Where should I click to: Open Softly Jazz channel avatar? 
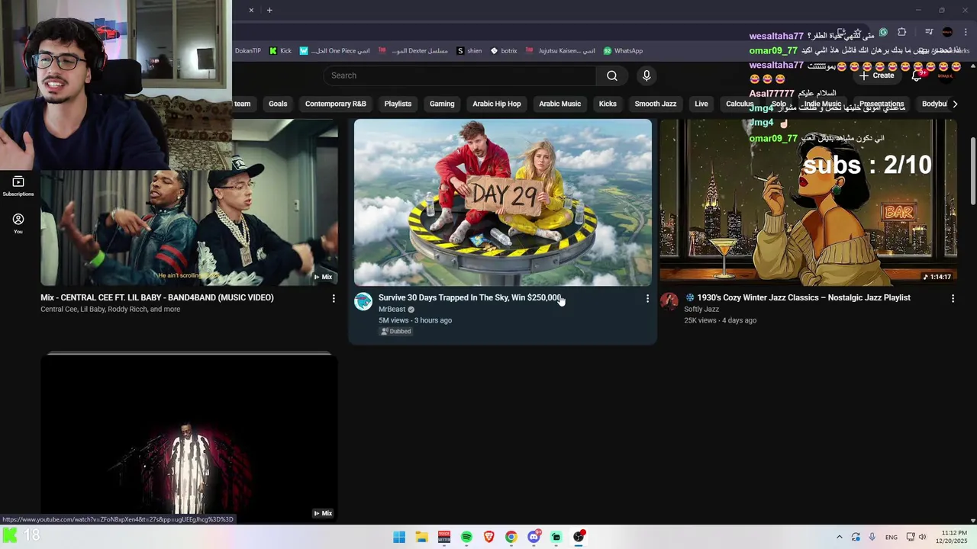pos(669,301)
